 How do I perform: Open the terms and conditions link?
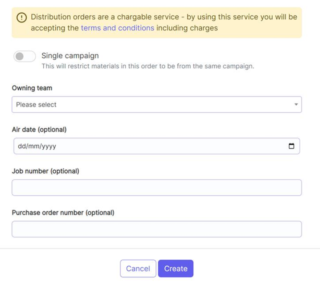click(117, 28)
